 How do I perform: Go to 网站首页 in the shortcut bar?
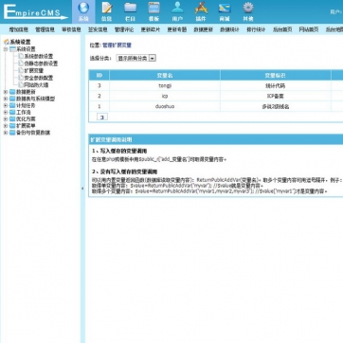click(309, 29)
